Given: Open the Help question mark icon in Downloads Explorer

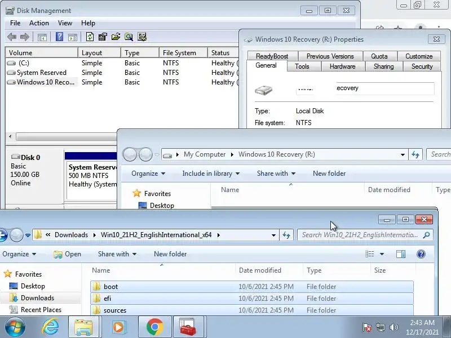Looking at the screenshot, I should (x=421, y=254).
